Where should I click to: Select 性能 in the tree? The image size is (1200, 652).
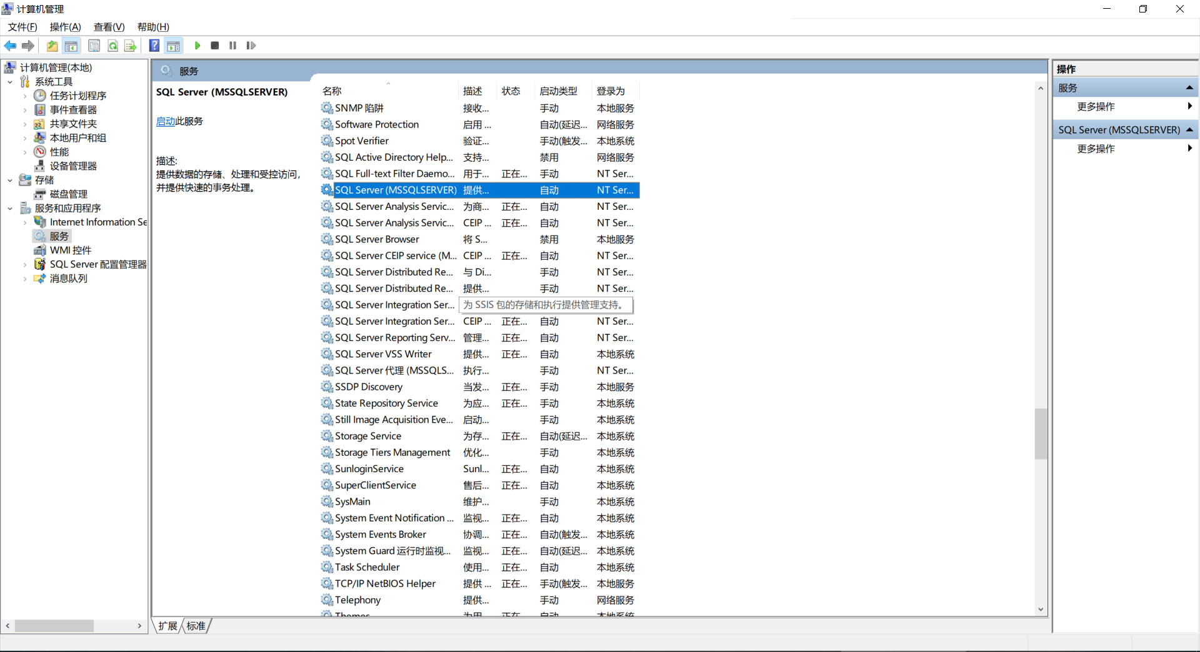[59, 152]
